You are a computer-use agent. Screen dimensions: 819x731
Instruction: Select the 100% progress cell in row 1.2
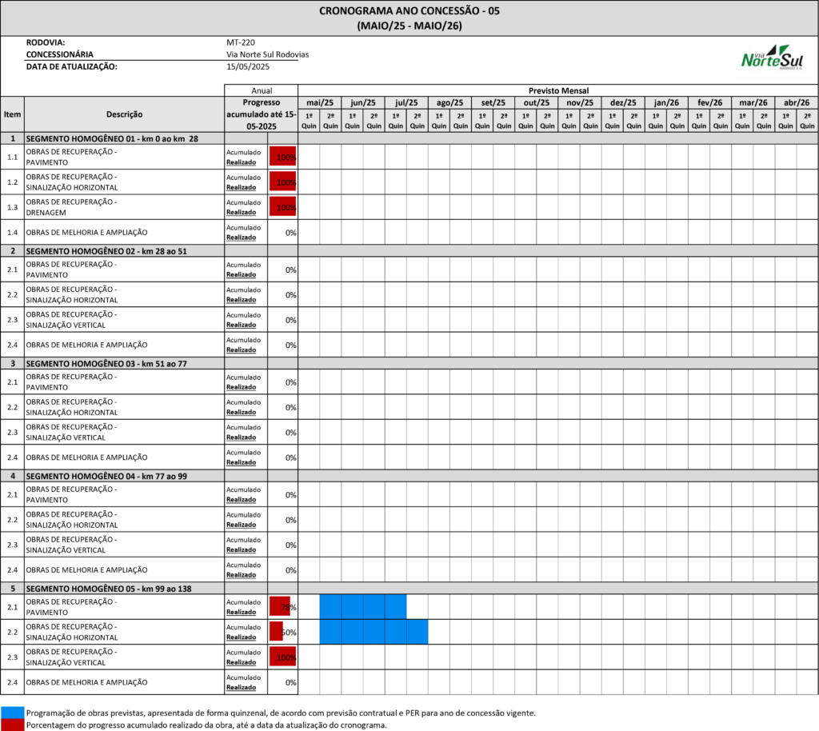click(282, 182)
